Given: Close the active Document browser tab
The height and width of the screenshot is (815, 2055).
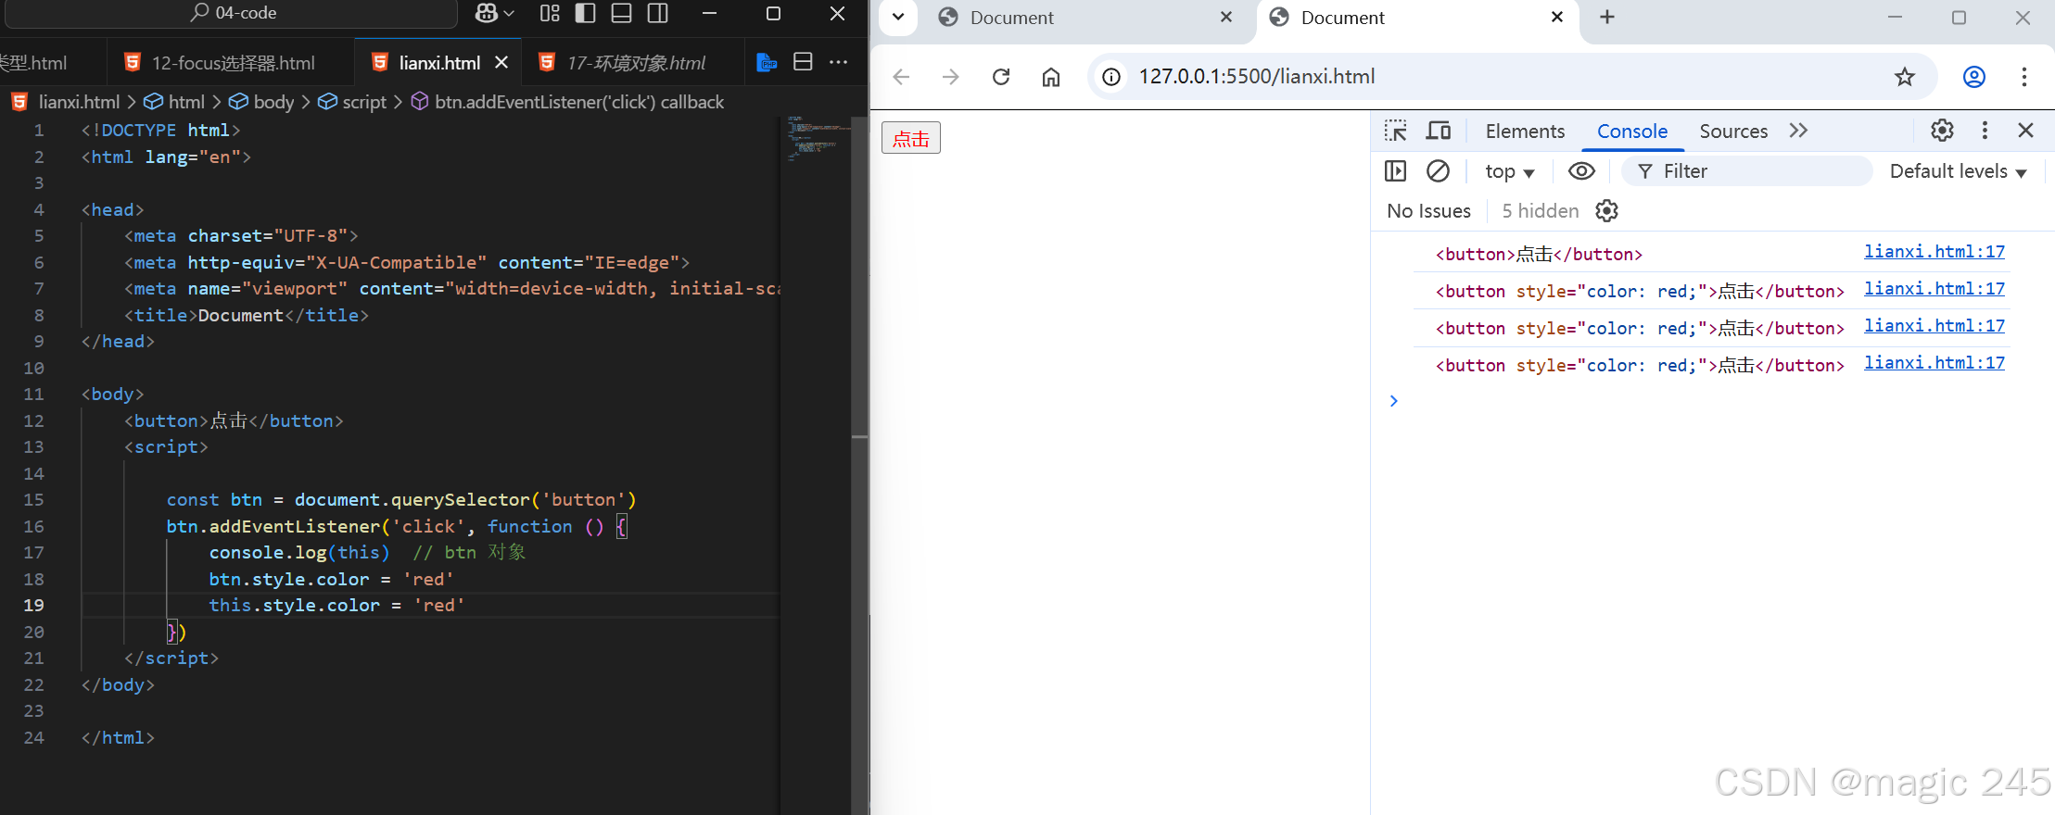Looking at the screenshot, I should [1557, 17].
